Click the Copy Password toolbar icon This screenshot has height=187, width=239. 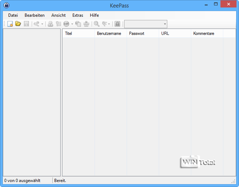point(59,24)
